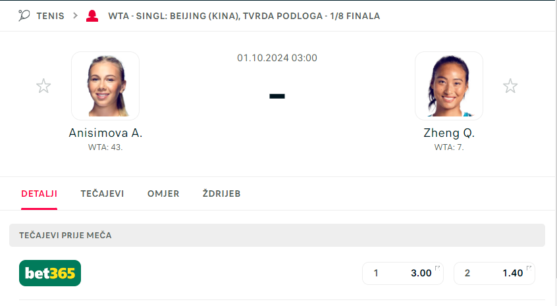Click the tennis racket icon in the breadcrumb
The height and width of the screenshot is (306, 557).
24,15
